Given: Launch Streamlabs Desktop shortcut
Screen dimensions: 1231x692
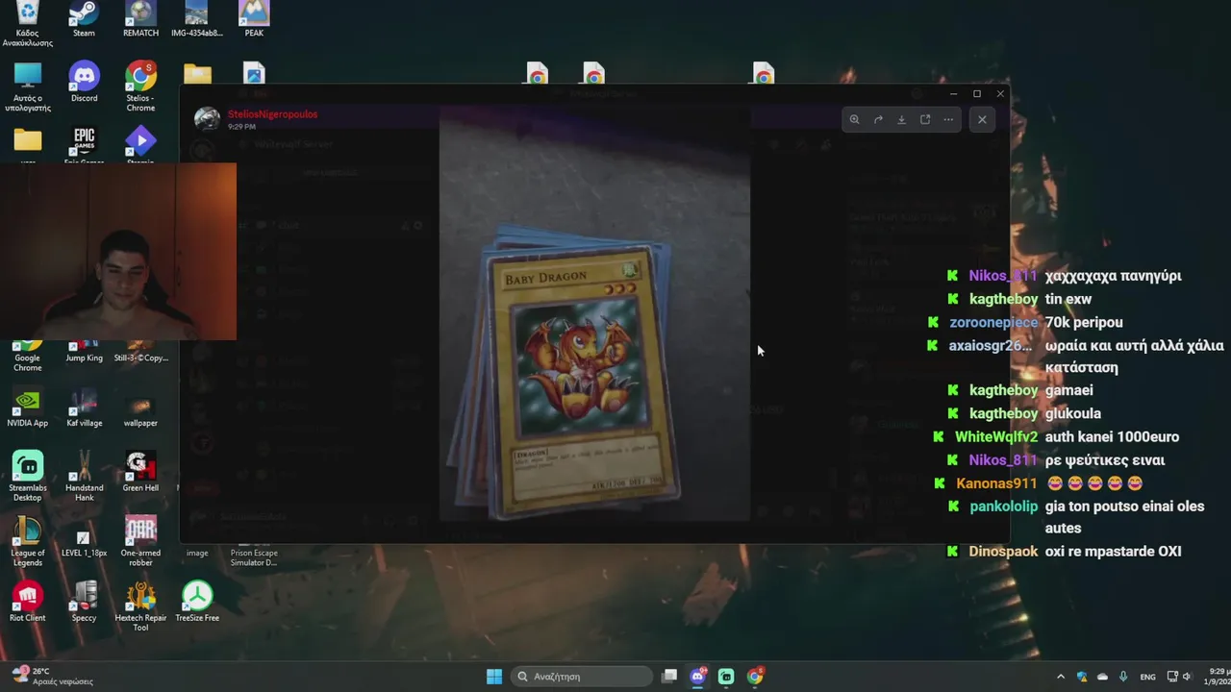Looking at the screenshot, I should click(28, 476).
